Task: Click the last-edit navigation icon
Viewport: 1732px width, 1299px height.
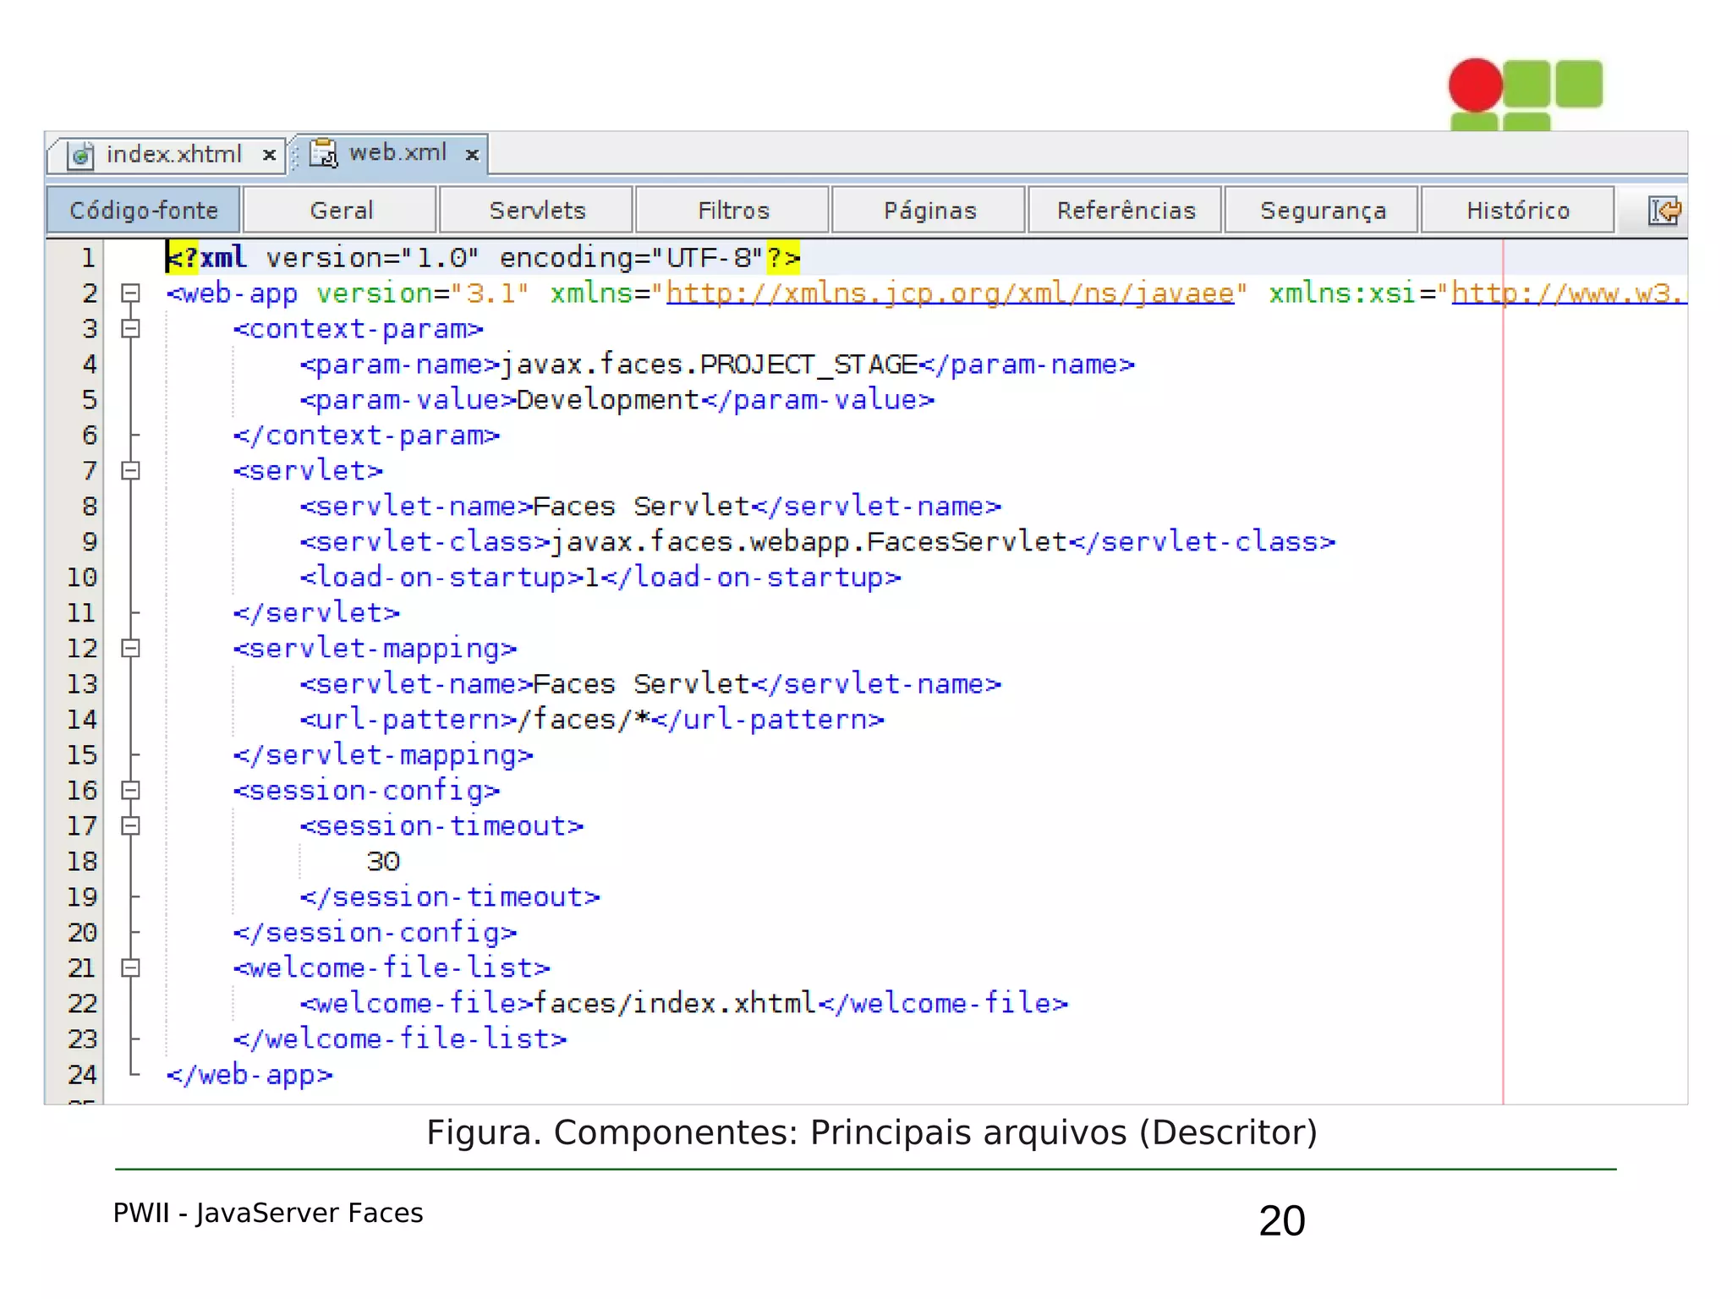Action: [1664, 210]
